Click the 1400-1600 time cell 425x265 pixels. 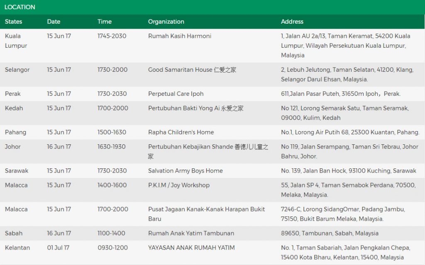tap(112, 185)
